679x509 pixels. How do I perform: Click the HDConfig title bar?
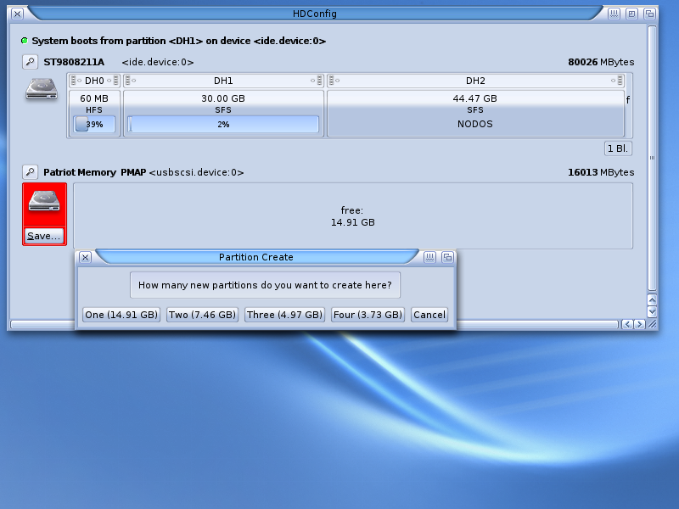click(x=315, y=14)
